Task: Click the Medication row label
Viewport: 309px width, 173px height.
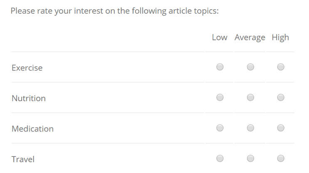Action: (32, 129)
